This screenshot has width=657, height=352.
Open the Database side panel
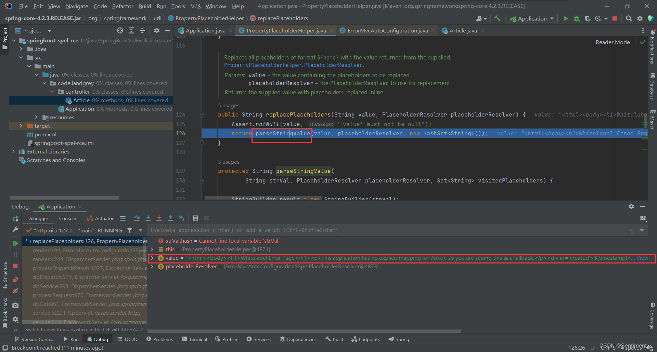652,87
